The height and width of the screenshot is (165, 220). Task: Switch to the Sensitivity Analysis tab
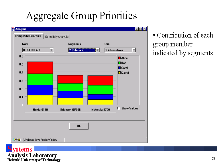tap(57, 37)
